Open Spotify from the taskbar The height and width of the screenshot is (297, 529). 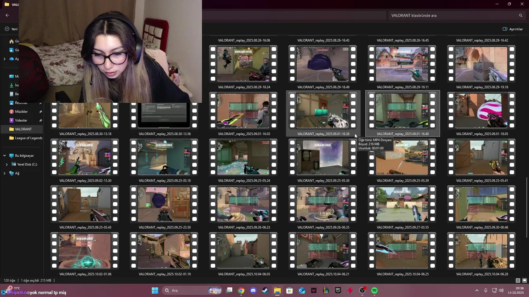pyautogui.click(x=374, y=290)
